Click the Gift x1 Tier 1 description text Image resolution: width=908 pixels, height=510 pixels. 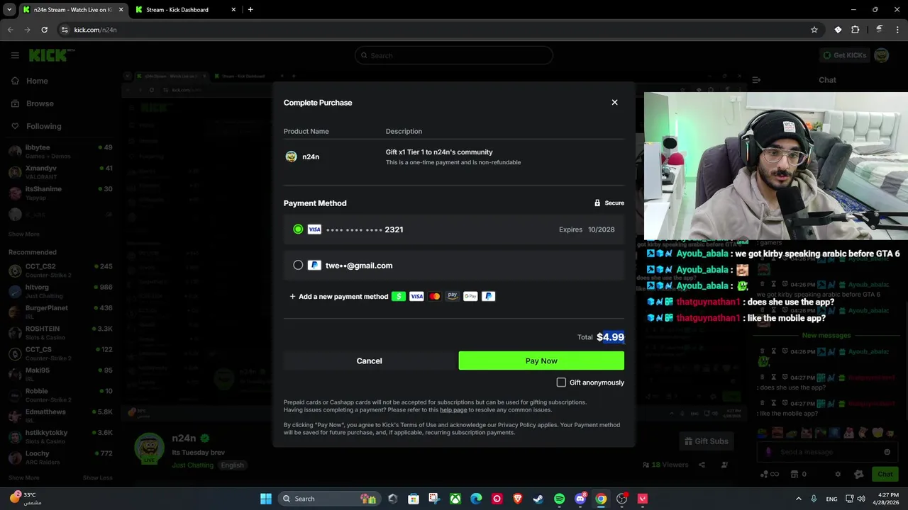point(439,152)
